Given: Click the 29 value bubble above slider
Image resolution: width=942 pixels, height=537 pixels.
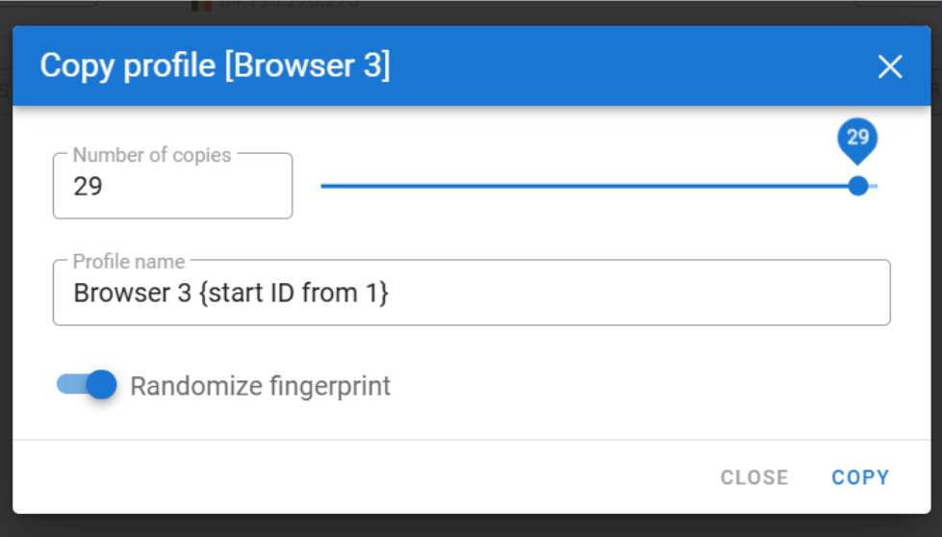Looking at the screenshot, I should [858, 137].
